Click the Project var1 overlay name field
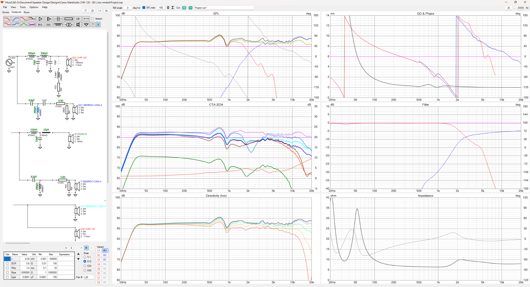The image size is (530, 287). (224, 8)
